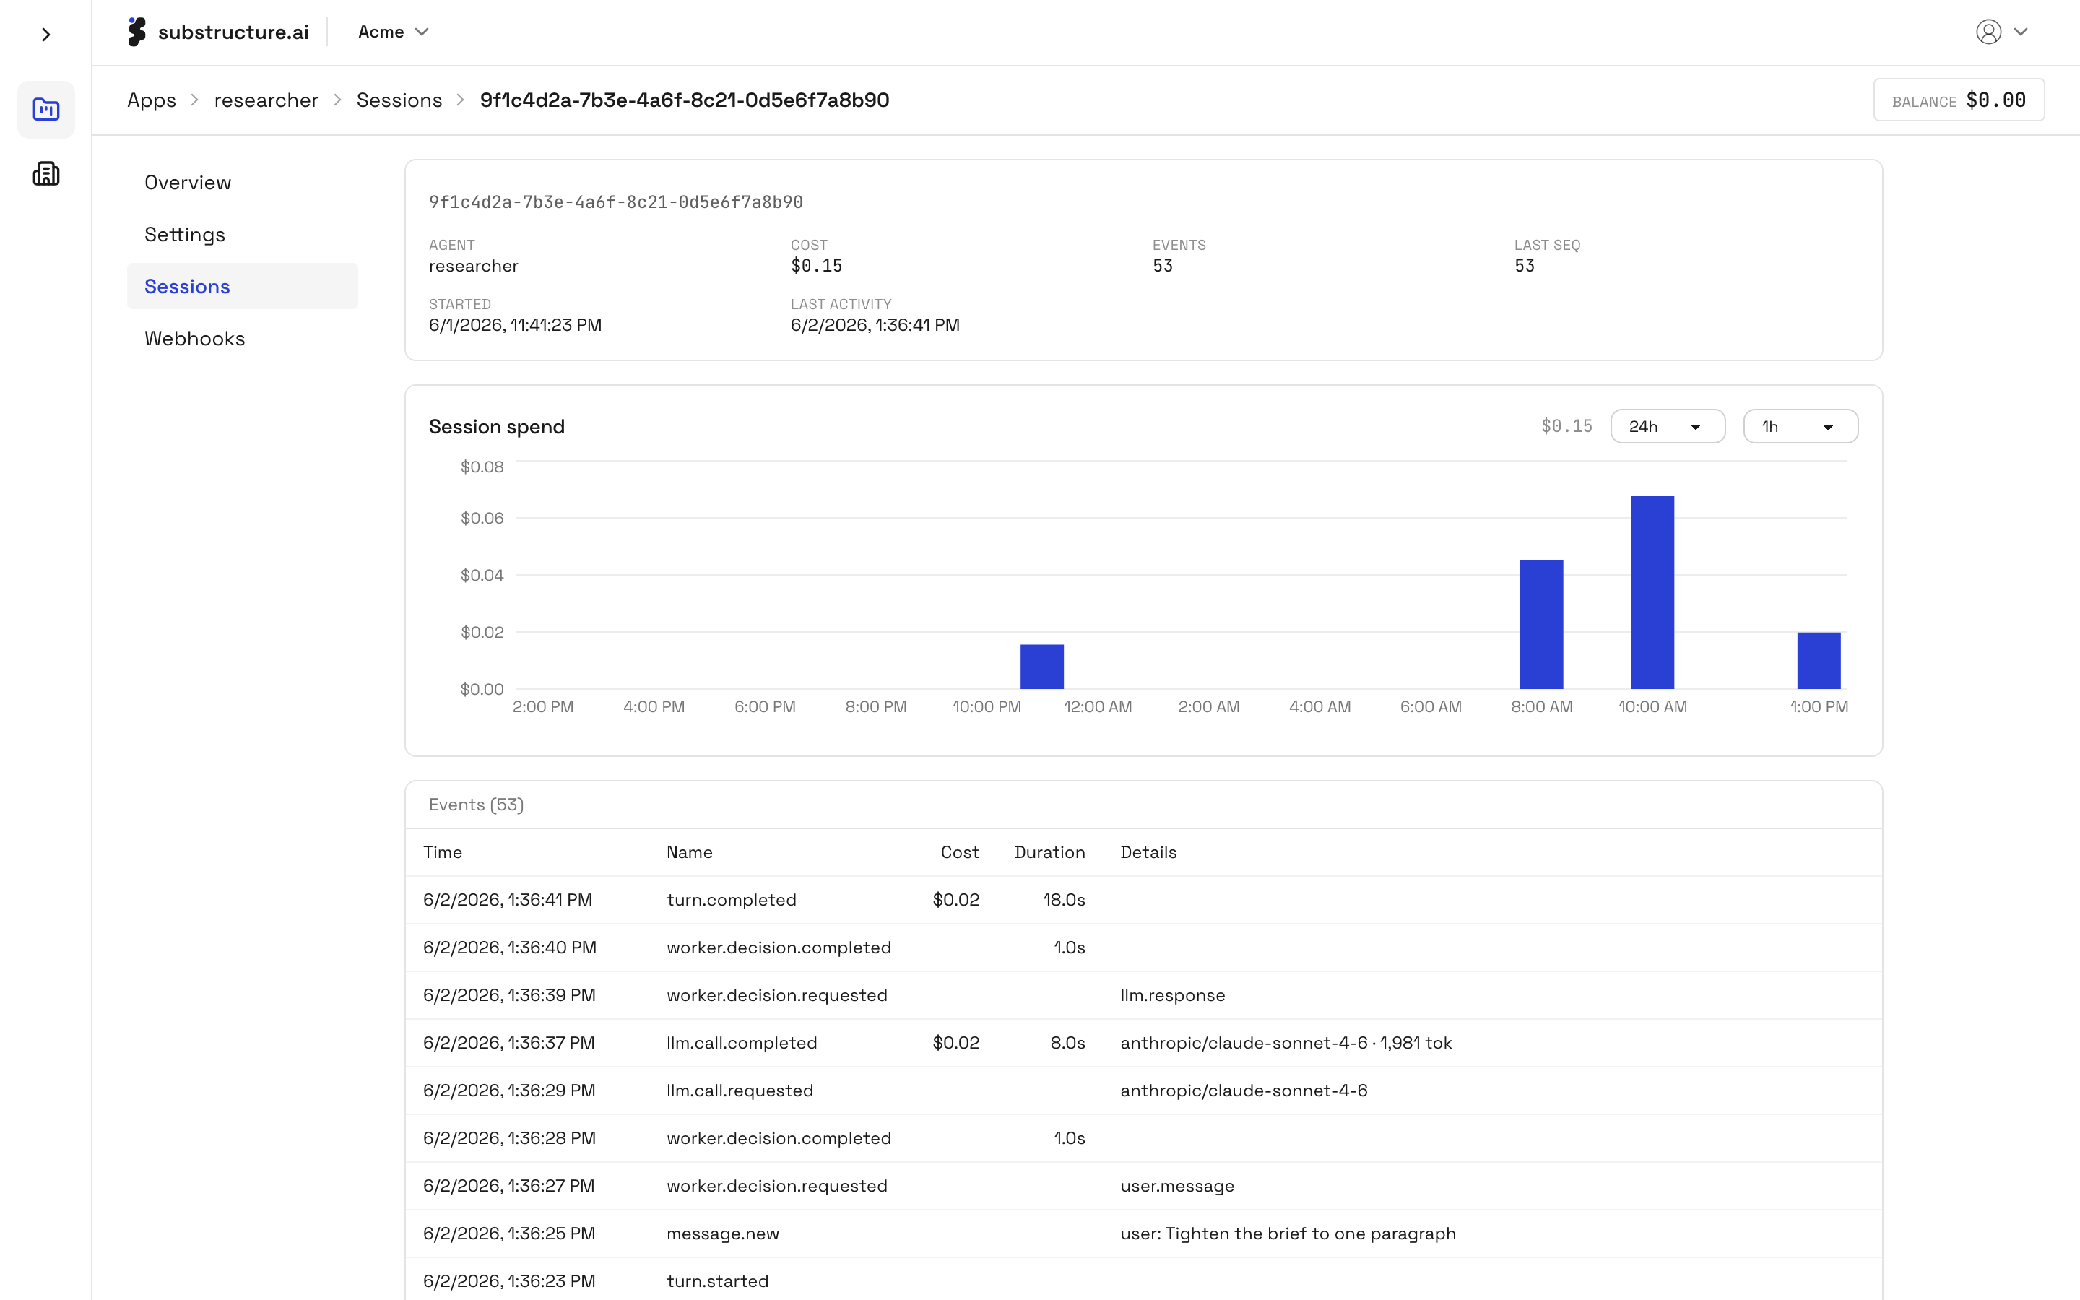
Task: Open the Acme workspace dropdown
Action: [x=393, y=32]
